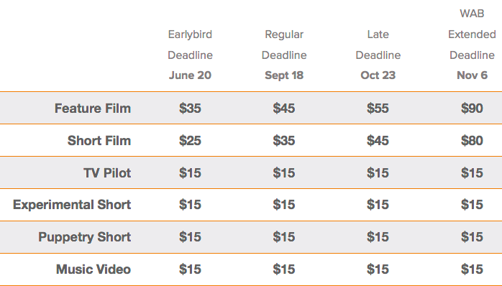Select the $25 Short Film earlybird price
The image size is (502, 286).
pos(190,140)
